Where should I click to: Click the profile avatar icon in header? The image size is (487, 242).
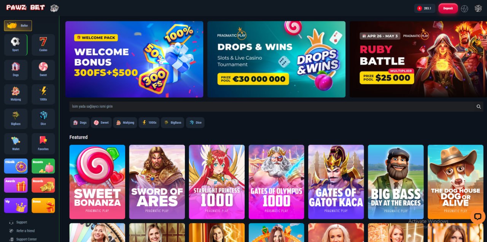pos(478,8)
